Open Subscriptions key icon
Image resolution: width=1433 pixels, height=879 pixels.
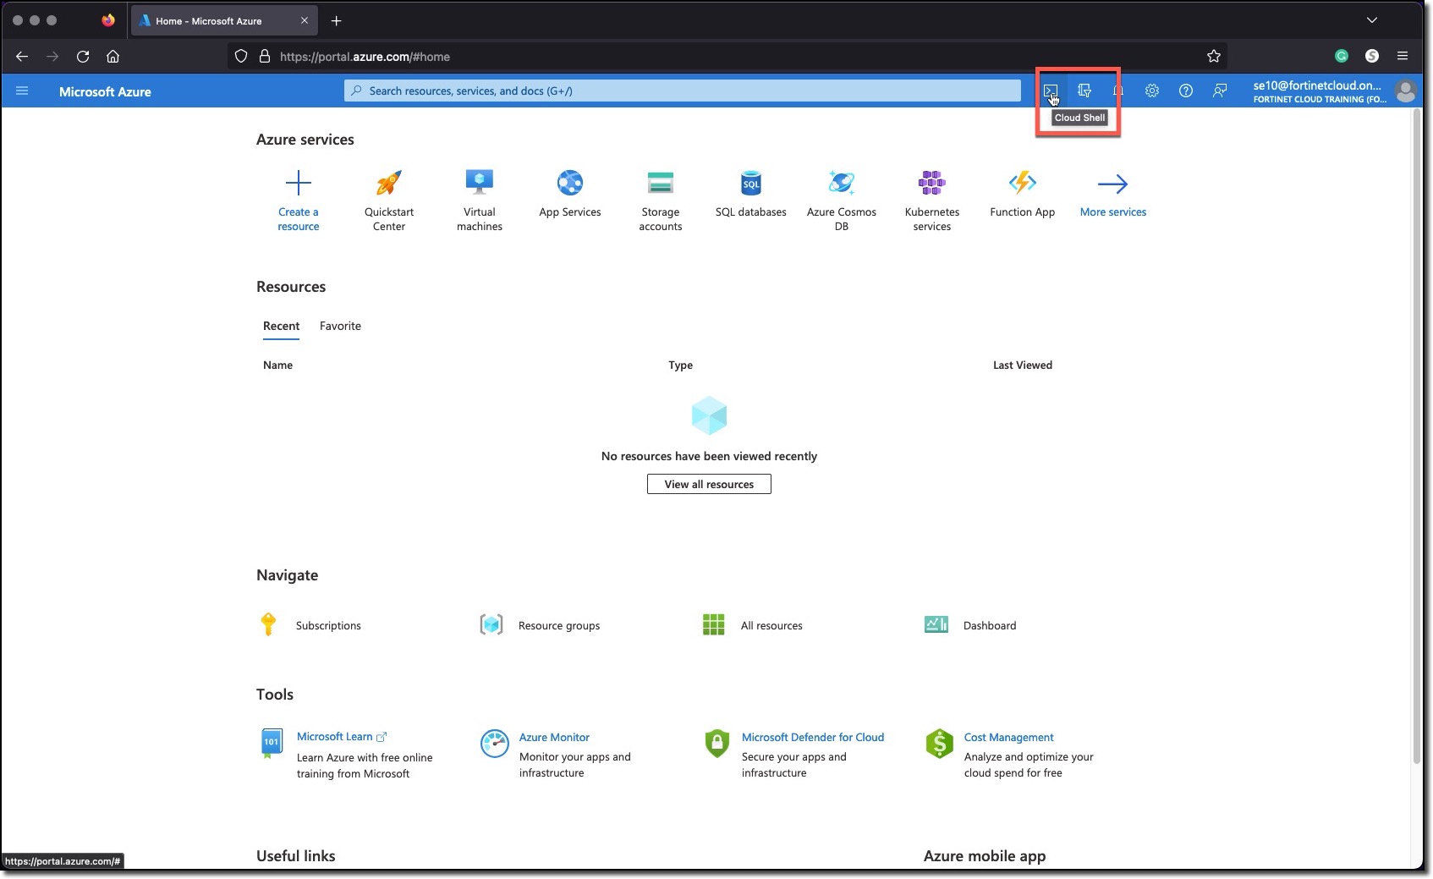pos(268,624)
